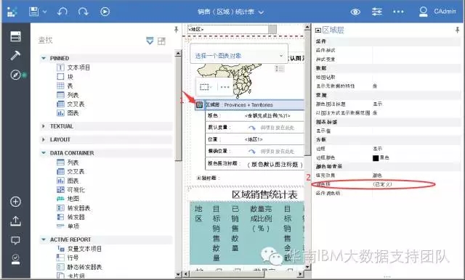Click the 区域销售统计表 title text
Viewport: 465px width, 280px height.
(264, 195)
